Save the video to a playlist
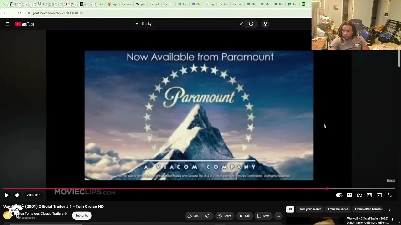401x225 pixels. point(263,216)
